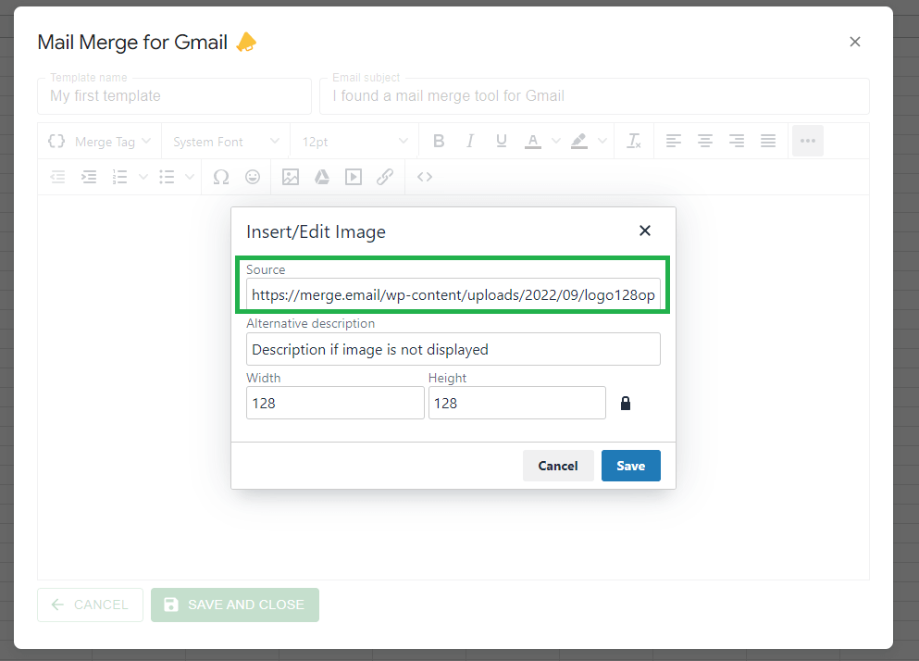Image resolution: width=919 pixels, height=661 pixels.
Task: Focus the Email subject field
Action: coord(594,96)
